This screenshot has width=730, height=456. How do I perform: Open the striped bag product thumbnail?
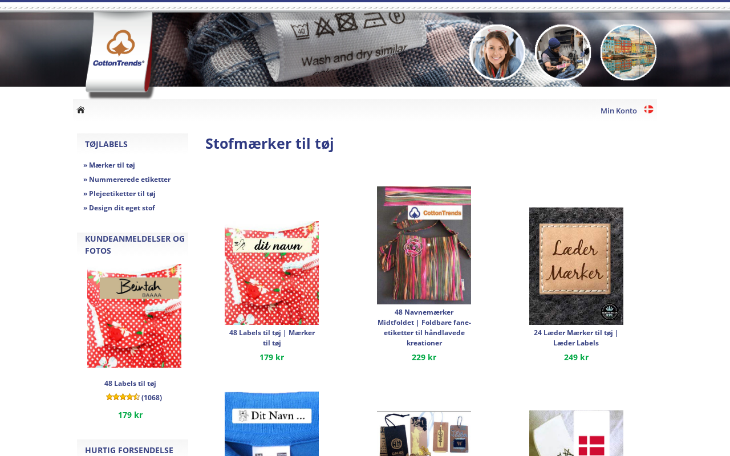tap(424, 245)
